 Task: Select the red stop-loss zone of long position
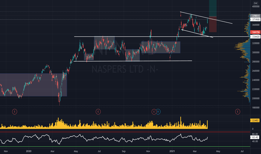point(213,24)
